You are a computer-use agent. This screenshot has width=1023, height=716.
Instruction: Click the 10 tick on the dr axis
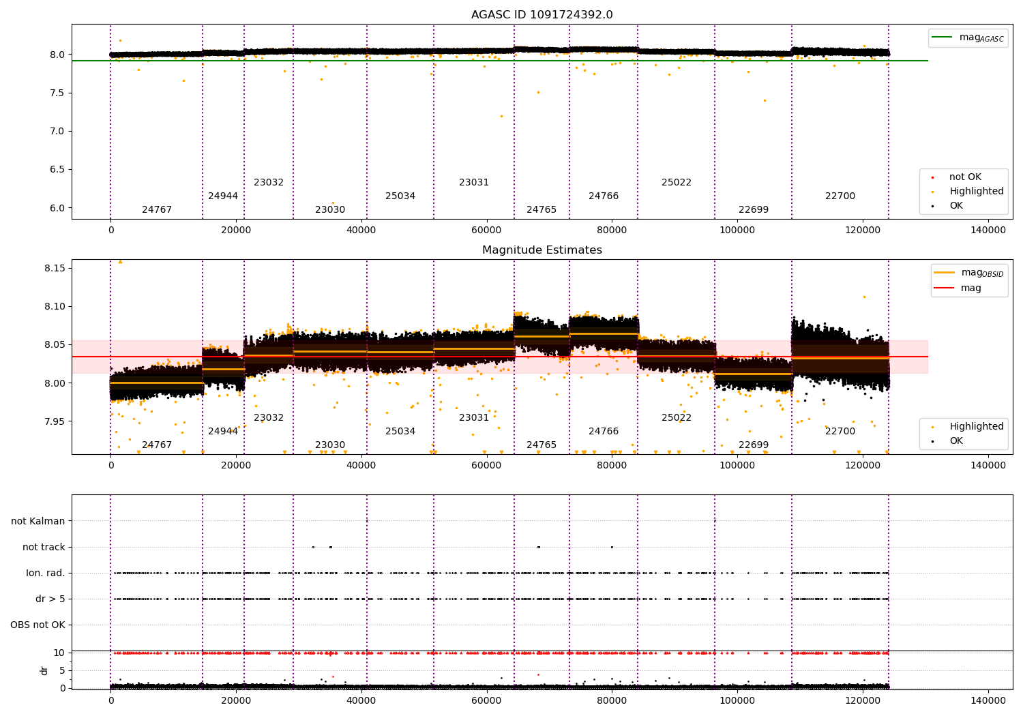click(59, 653)
